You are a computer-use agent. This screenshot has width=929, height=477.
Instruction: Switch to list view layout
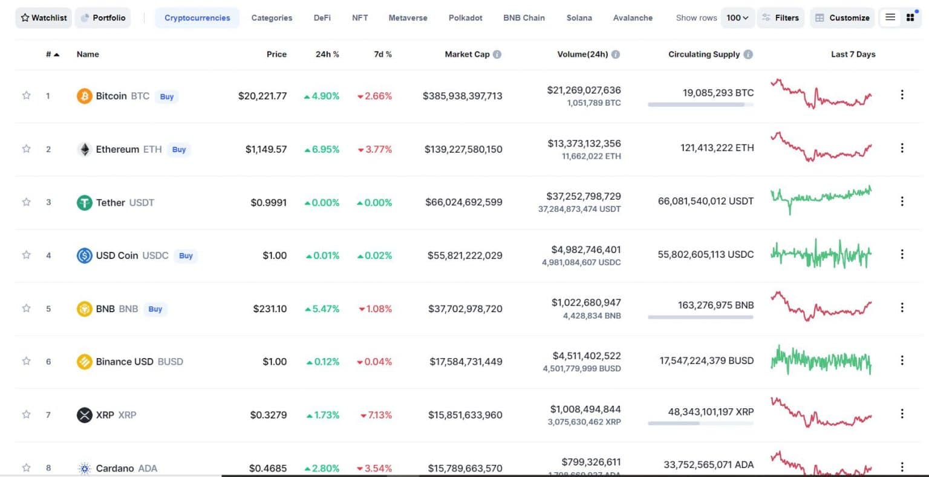click(x=890, y=18)
